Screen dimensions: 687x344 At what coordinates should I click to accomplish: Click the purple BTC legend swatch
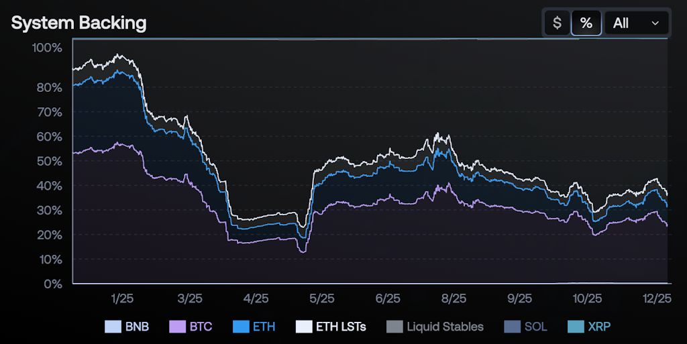pos(177,327)
